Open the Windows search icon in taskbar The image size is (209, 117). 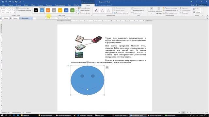click(6, 115)
